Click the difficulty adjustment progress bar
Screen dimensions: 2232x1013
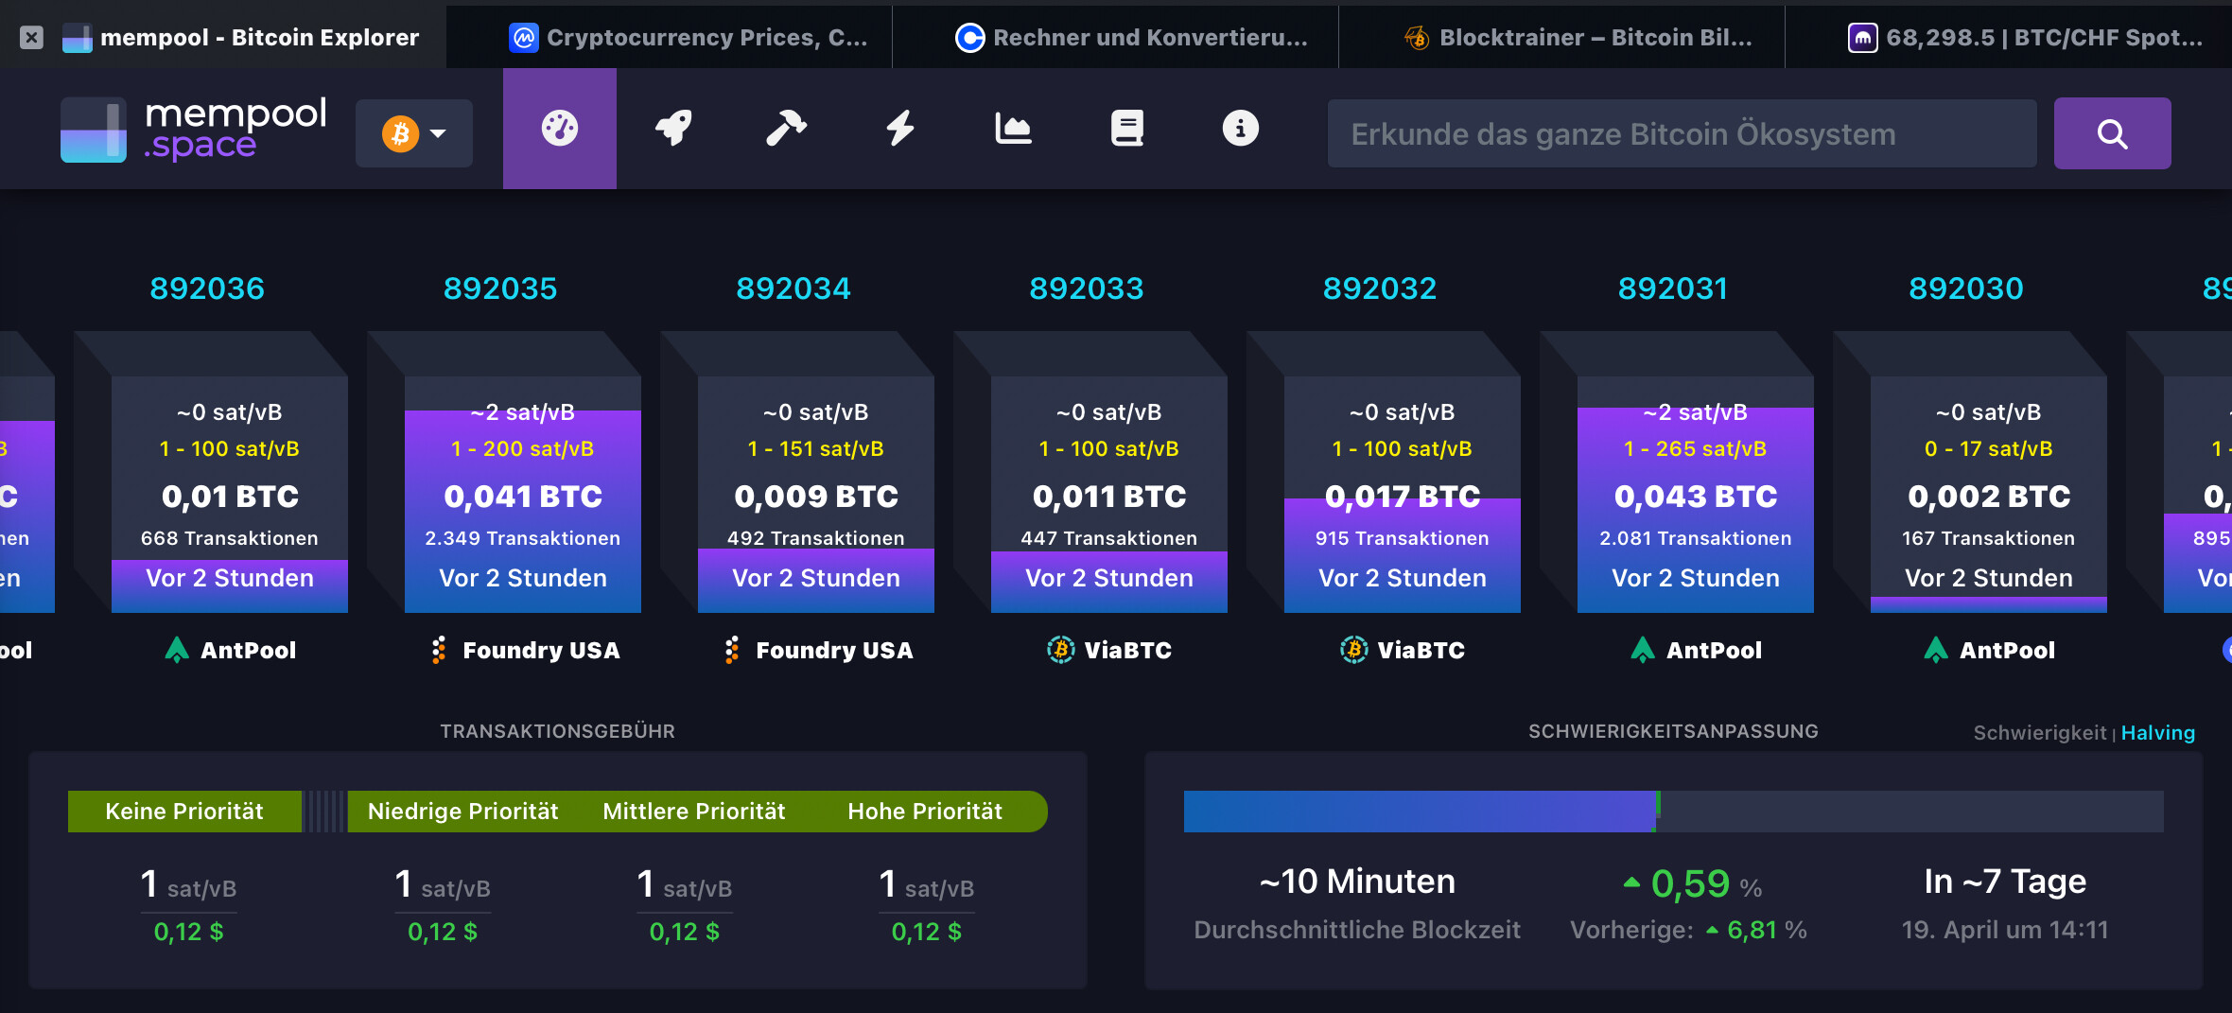click(x=1672, y=812)
